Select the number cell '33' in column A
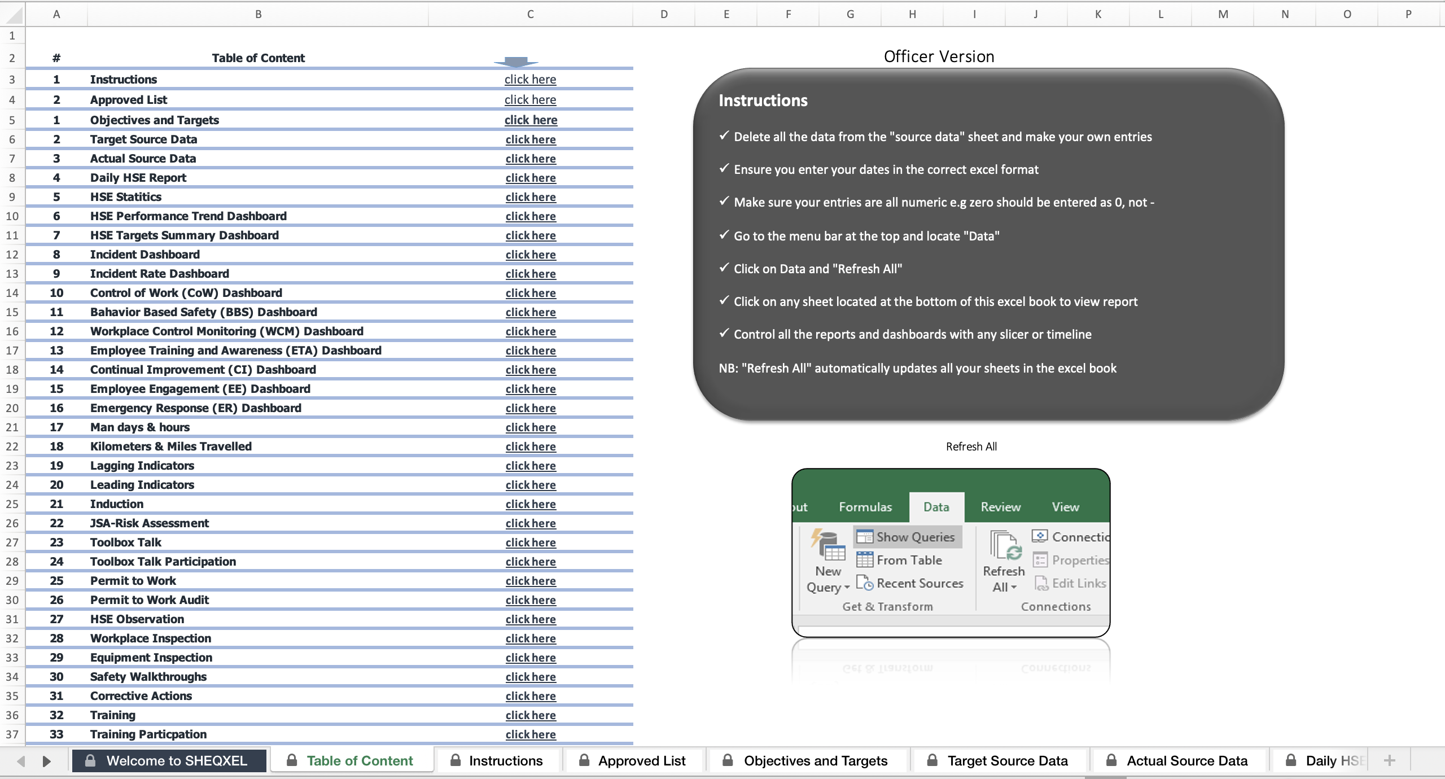Image resolution: width=1445 pixels, height=779 pixels. 56,734
